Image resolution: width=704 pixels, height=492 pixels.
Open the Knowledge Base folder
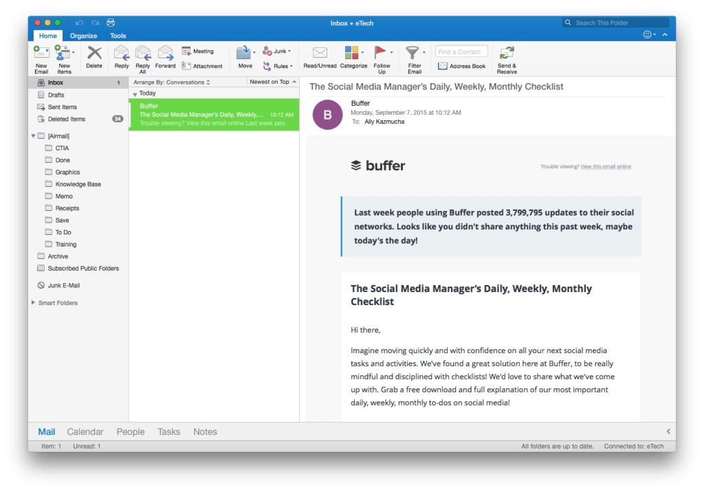78,184
